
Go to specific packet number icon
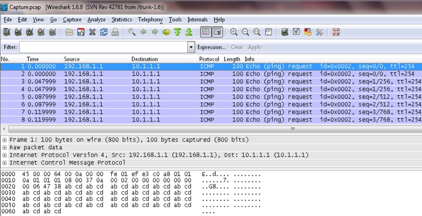tap(166, 32)
